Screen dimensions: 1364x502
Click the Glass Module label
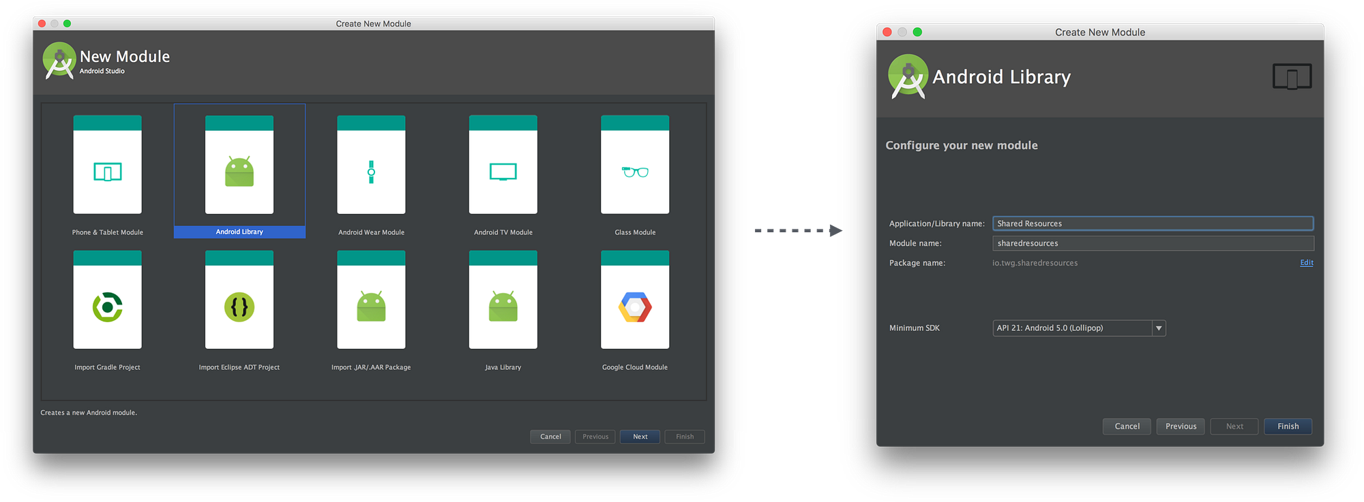635,232
